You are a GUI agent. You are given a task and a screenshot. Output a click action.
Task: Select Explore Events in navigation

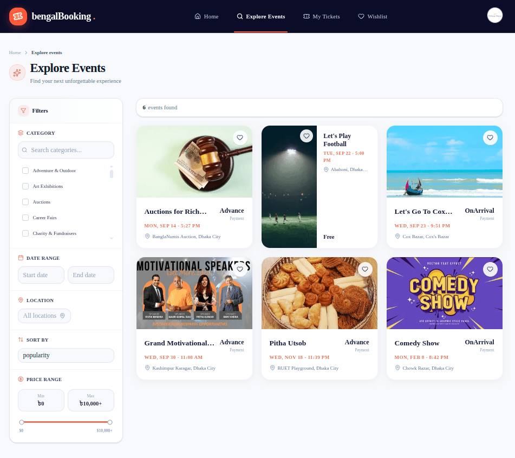click(x=261, y=16)
